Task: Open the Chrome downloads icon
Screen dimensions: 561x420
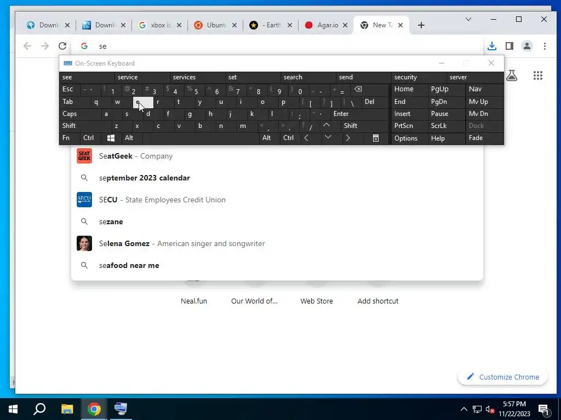Action: tap(492, 46)
